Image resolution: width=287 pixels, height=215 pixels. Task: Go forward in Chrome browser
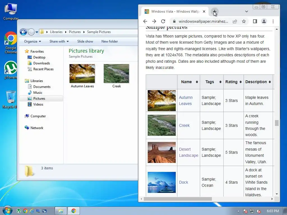[x=154, y=21]
